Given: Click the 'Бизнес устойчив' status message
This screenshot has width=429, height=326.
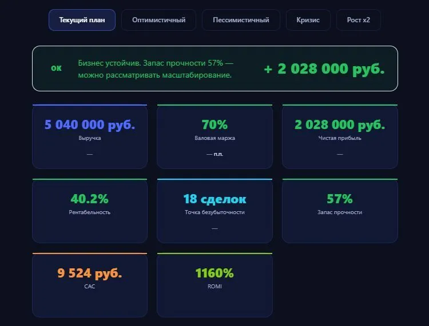Looking at the screenshot, I should click(x=156, y=69).
